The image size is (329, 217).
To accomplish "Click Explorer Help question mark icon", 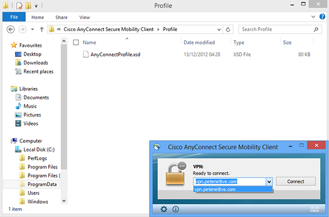I will (x=322, y=17).
